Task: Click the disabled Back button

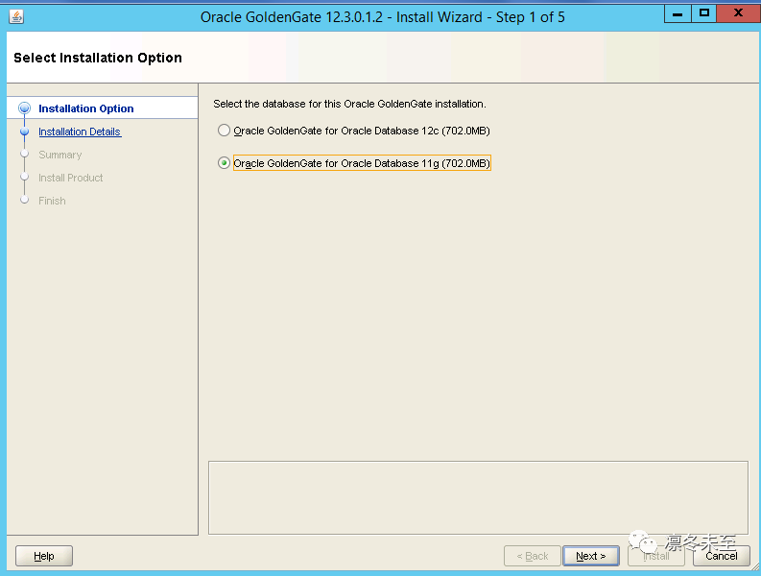Action: tap(533, 556)
